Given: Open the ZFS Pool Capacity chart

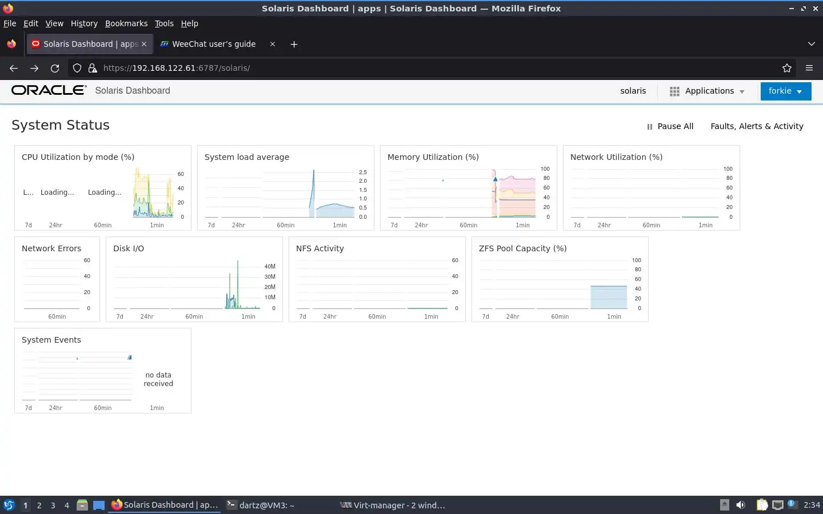Looking at the screenshot, I should (560, 279).
